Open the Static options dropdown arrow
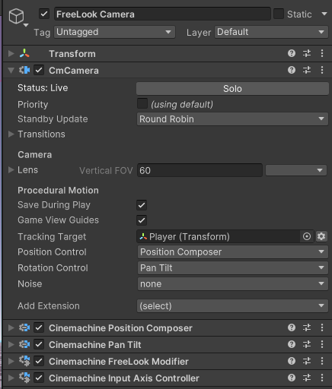Screen dimensions: 332x389 324,14
